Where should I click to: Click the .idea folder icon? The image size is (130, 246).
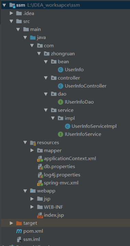point(19,13)
